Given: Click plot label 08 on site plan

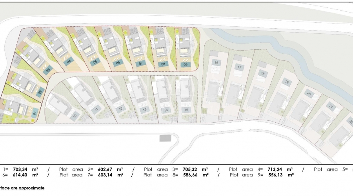Looking at the screenshot, I should 163,64.
